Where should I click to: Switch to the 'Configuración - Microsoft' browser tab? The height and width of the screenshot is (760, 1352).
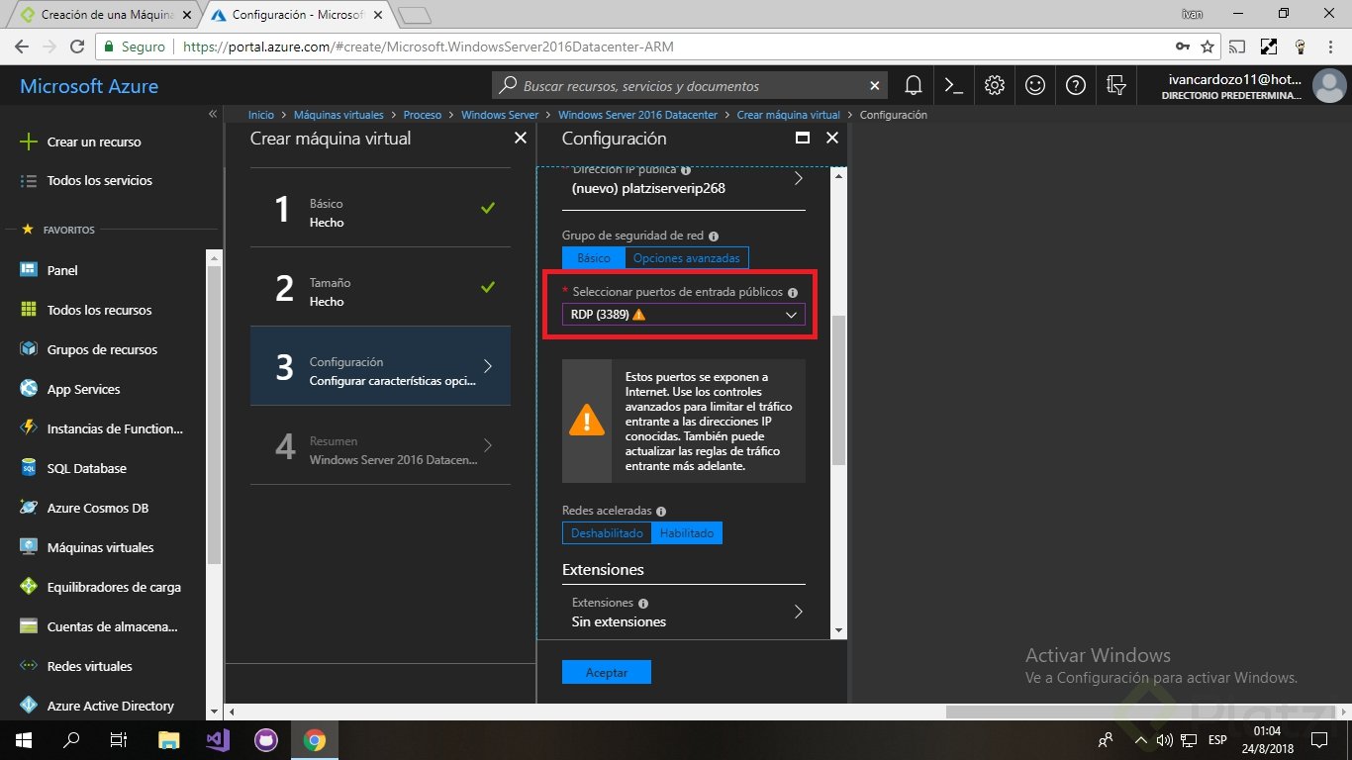297,15
